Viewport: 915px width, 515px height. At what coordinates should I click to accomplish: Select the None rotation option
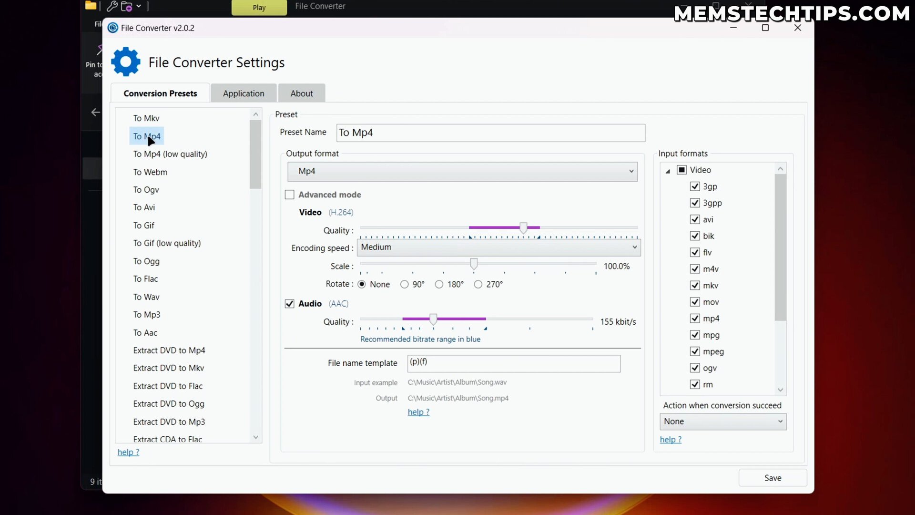(x=362, y=284)
